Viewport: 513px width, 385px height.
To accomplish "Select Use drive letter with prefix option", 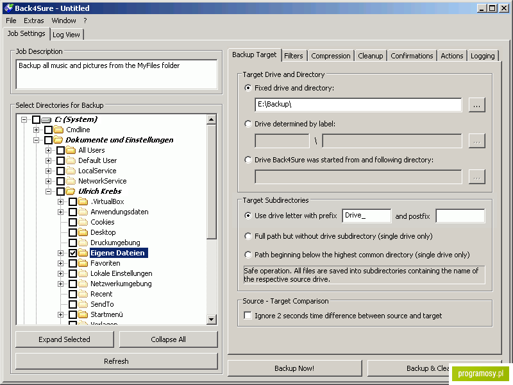I will 248,216.
